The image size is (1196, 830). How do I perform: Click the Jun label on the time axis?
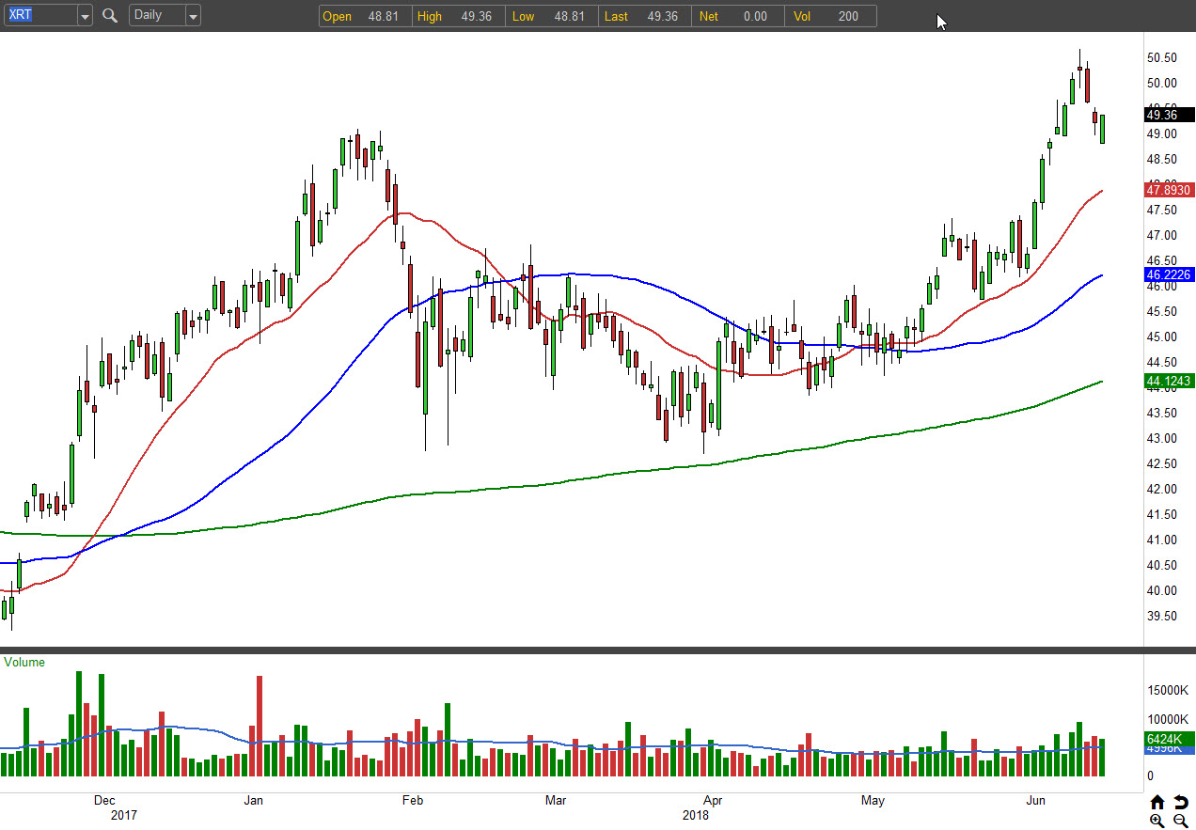point(1035,800)
